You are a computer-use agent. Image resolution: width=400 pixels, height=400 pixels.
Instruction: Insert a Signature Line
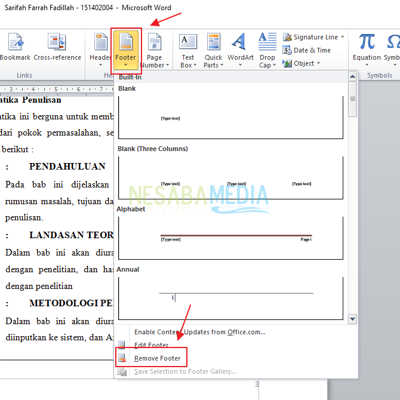tap(310, 37)
